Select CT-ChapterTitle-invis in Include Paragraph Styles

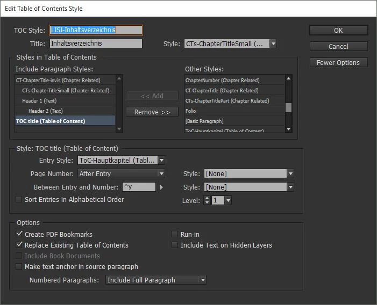(65, 81)
